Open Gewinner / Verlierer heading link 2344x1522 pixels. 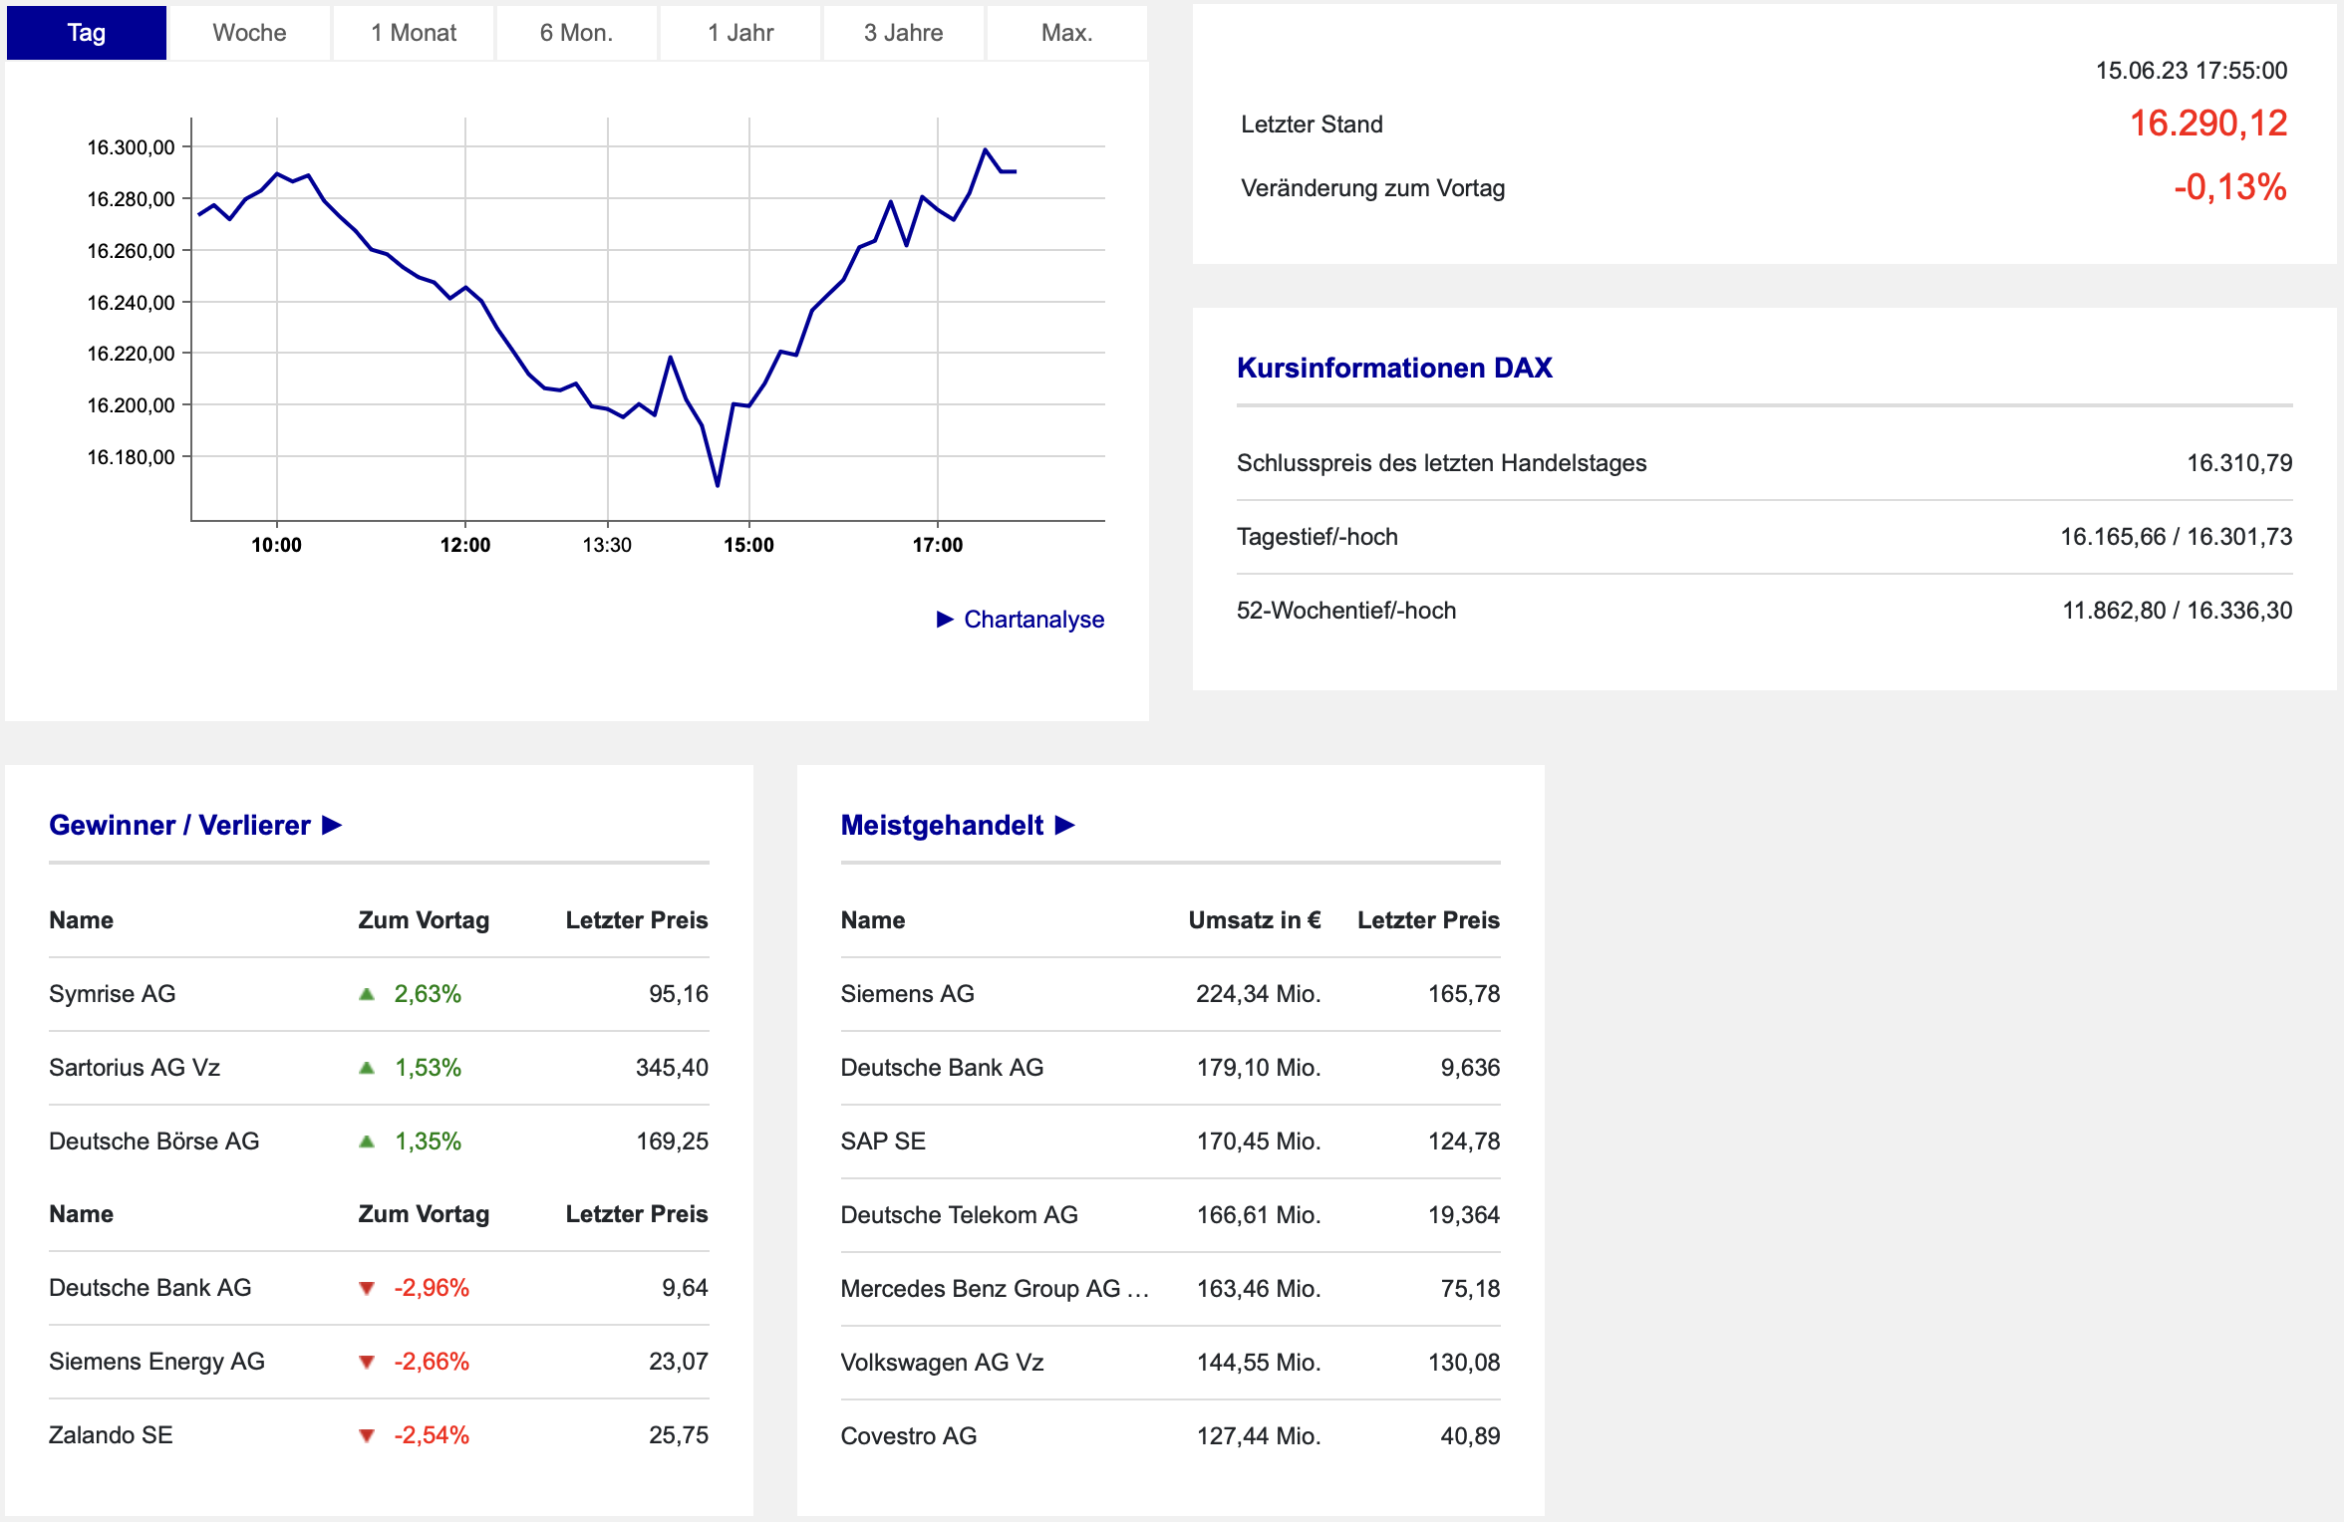[179, 826]
